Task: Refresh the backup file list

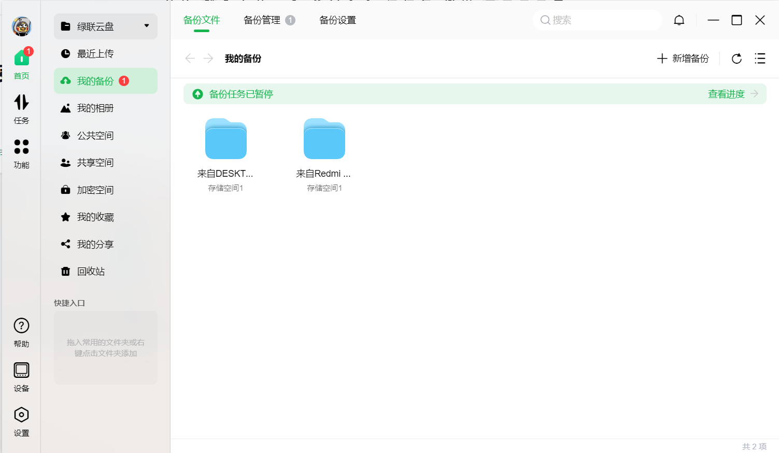Action: click(x=736, y=59)
